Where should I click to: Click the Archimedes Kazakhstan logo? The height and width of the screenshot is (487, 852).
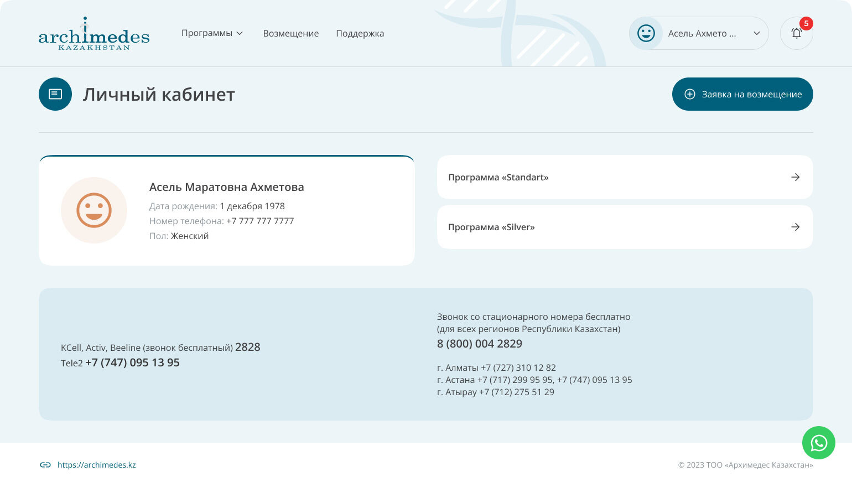pos(94,33)
